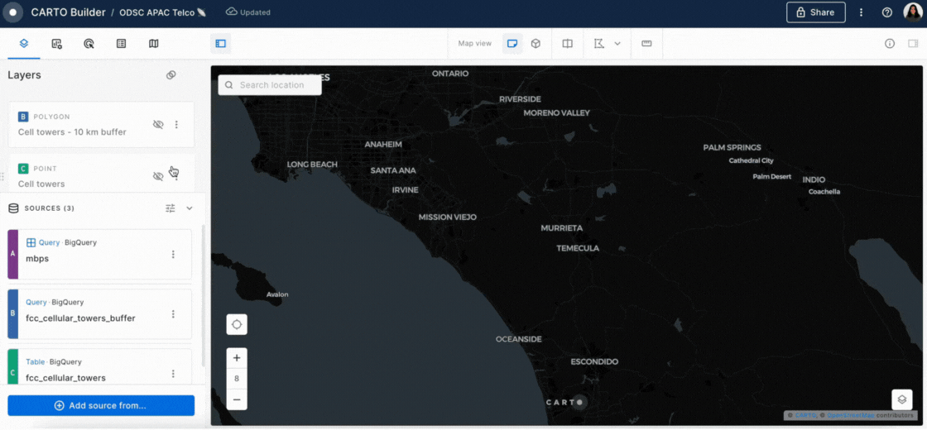Click the Long Beach map label

click(312, 165)
